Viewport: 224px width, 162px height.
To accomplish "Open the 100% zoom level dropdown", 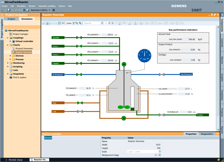I will [x=73, y=23].
